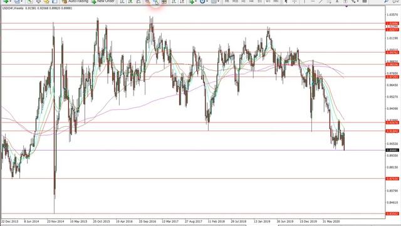Switch chart to line chart mode
401x226 pixels.
coord(138,1)
